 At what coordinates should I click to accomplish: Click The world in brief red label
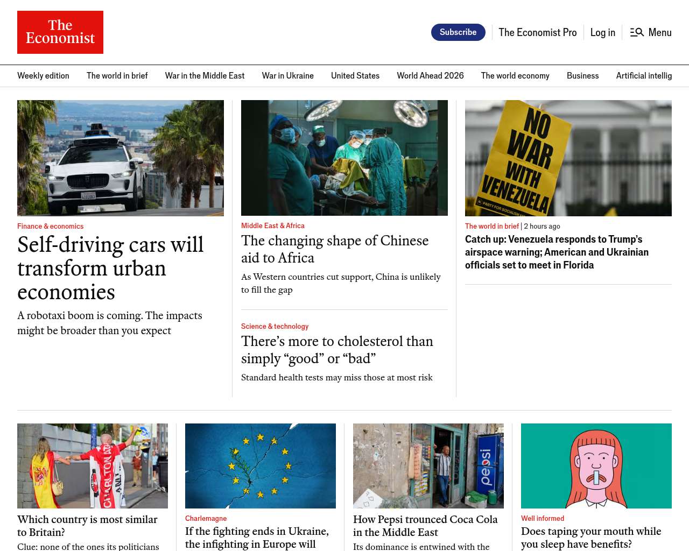coord(492,227)
